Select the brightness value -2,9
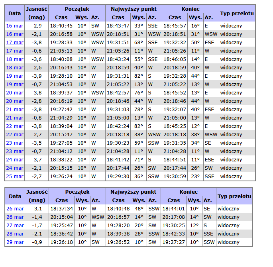 (x=37, y=26)
